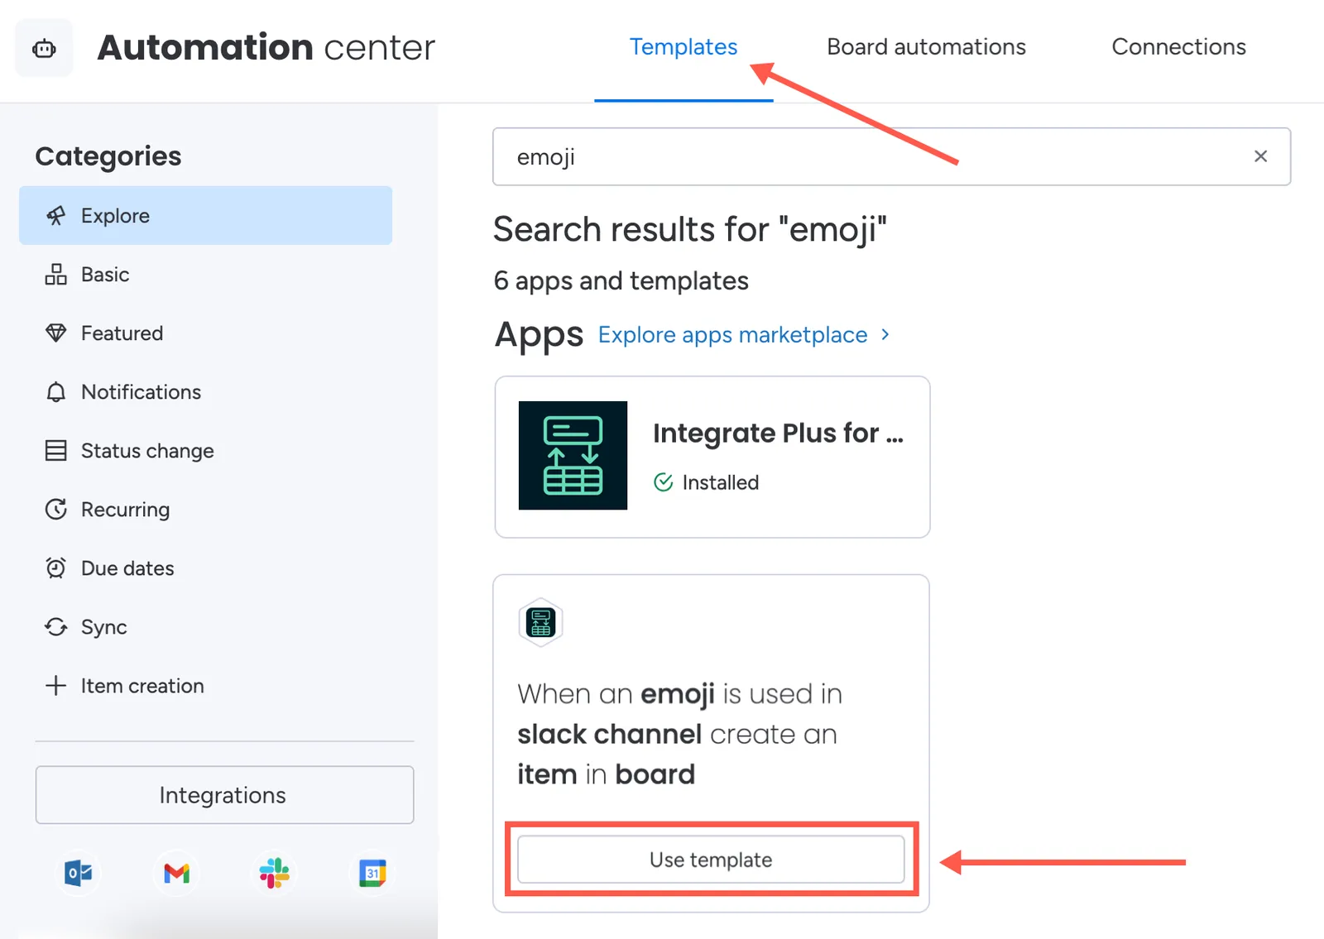Clear the emoji search with X

1260,156
